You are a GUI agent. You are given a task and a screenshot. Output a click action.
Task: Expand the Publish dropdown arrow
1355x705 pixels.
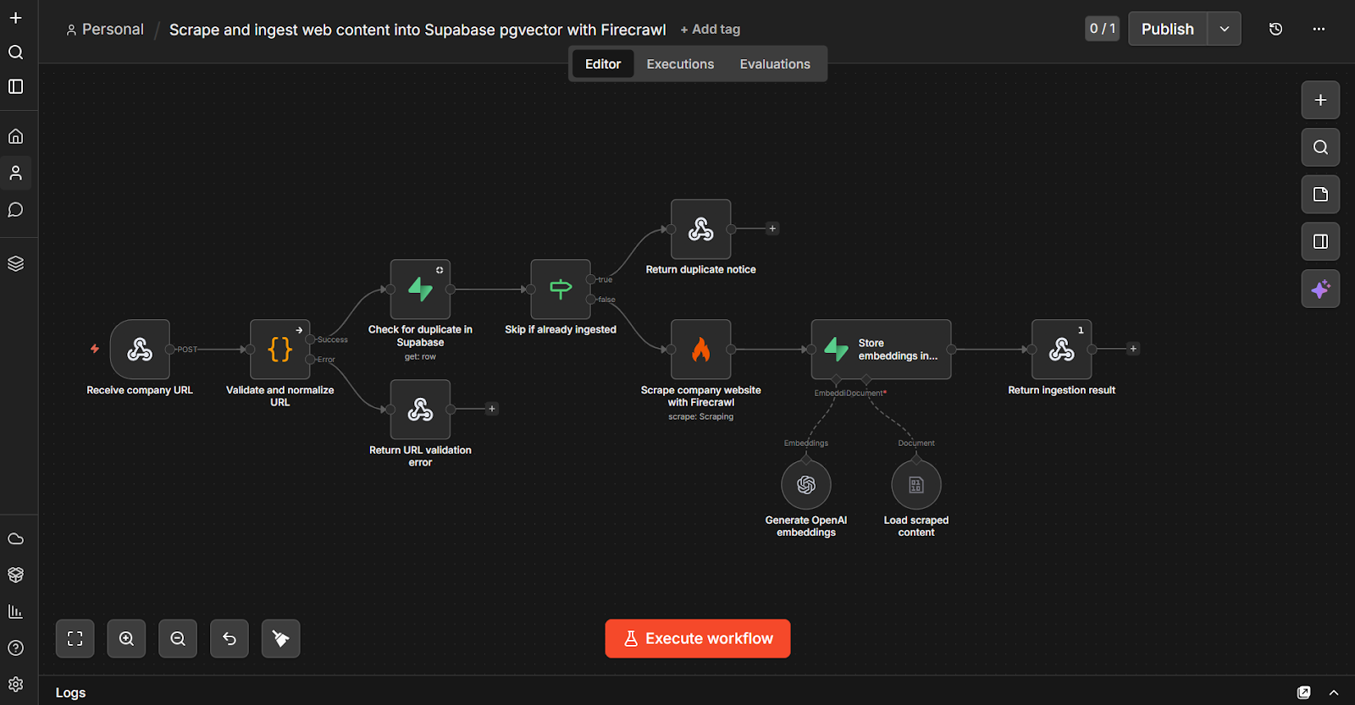point(1224,29)
